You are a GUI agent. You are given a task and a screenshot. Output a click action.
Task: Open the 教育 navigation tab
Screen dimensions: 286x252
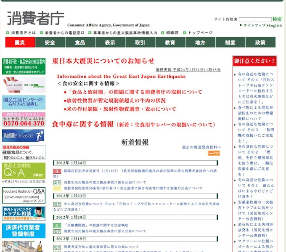(x=170, y=42)
